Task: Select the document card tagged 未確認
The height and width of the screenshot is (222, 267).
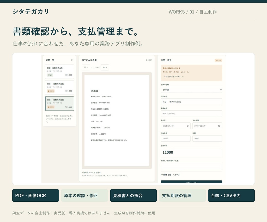Action: pyautogui.click(x=59, y=72)
